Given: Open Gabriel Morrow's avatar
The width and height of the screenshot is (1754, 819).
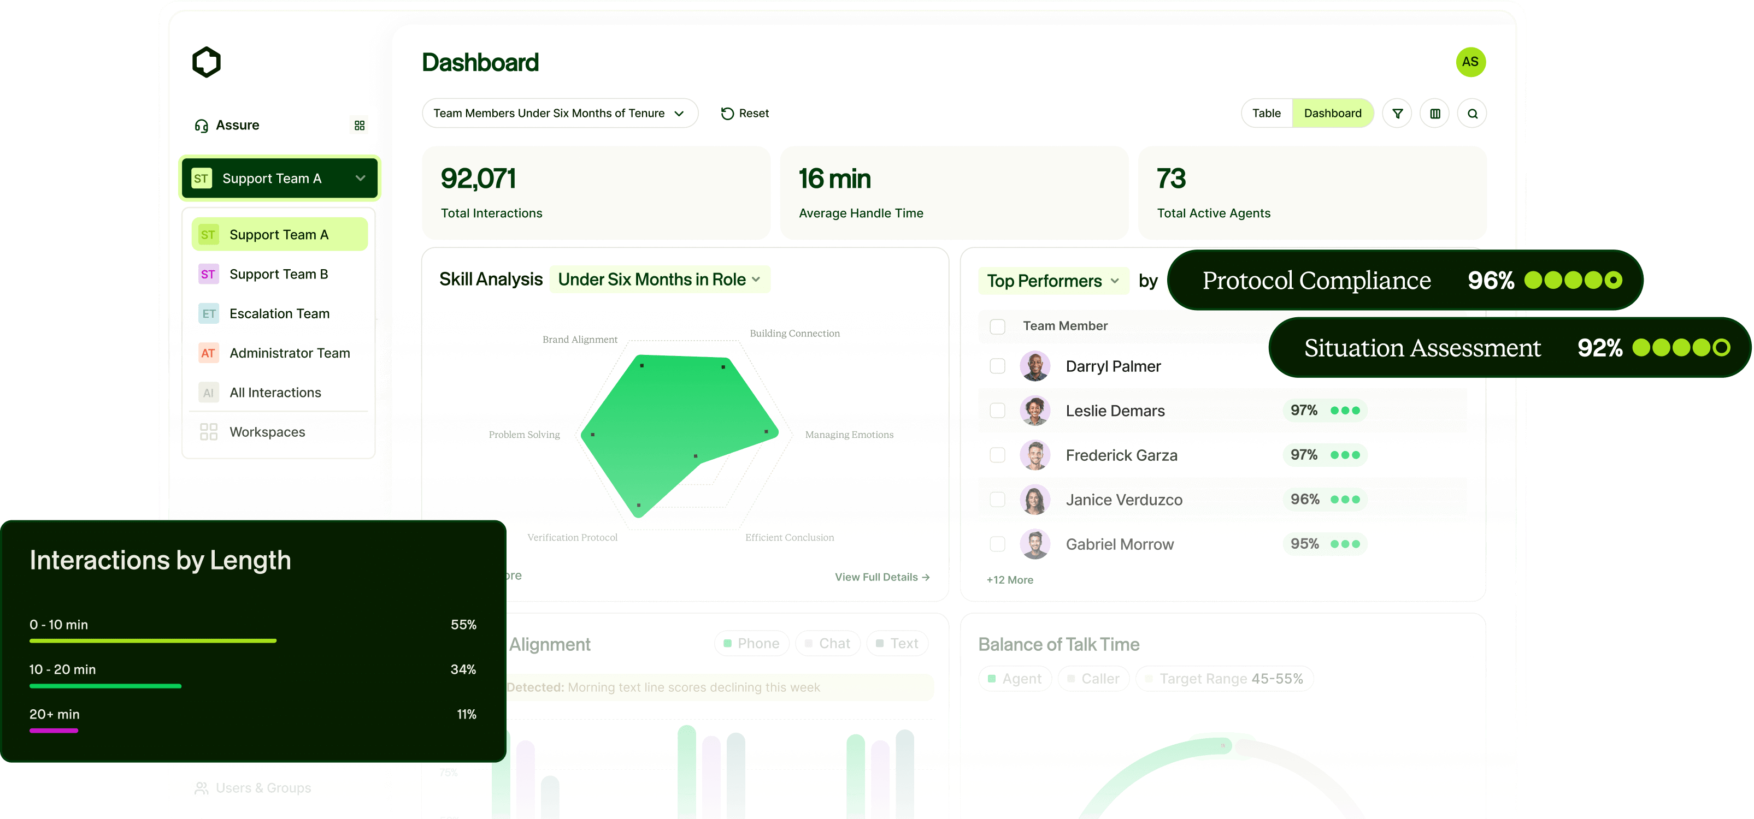Looking at the screenshot, I should tap(1035, 544).
